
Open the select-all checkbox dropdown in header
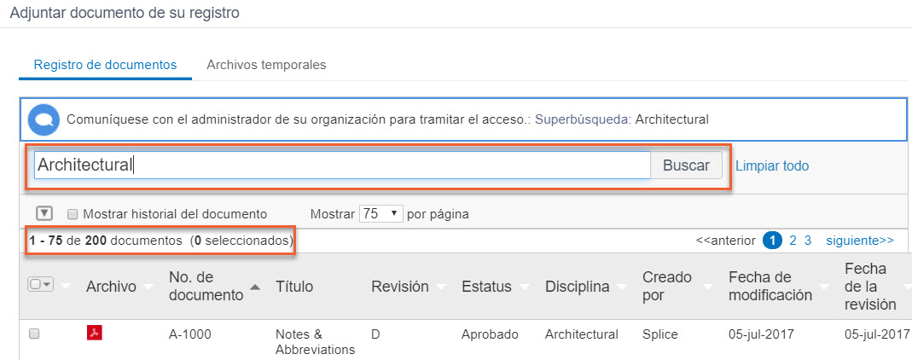click(41, 286)
